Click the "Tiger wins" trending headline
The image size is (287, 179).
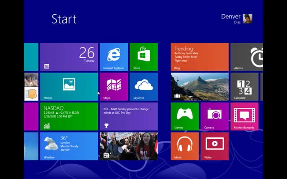point(181,61)
